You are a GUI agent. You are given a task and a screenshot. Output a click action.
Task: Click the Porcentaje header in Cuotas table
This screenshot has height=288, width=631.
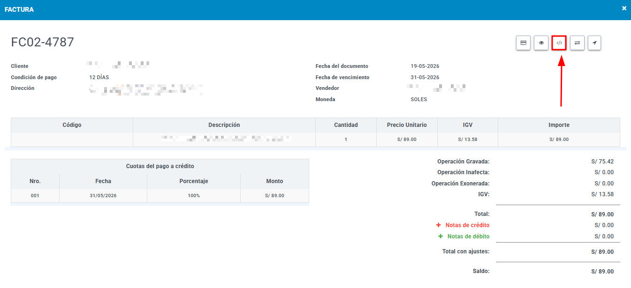coord(194,181)
